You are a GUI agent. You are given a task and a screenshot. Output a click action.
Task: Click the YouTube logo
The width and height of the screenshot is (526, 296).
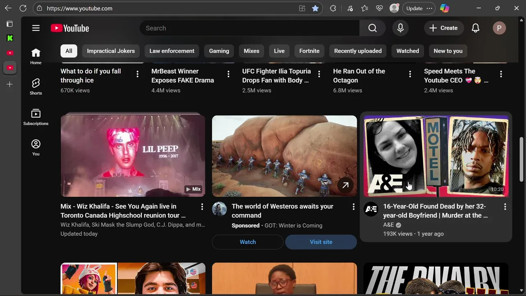tap(70, 28)
